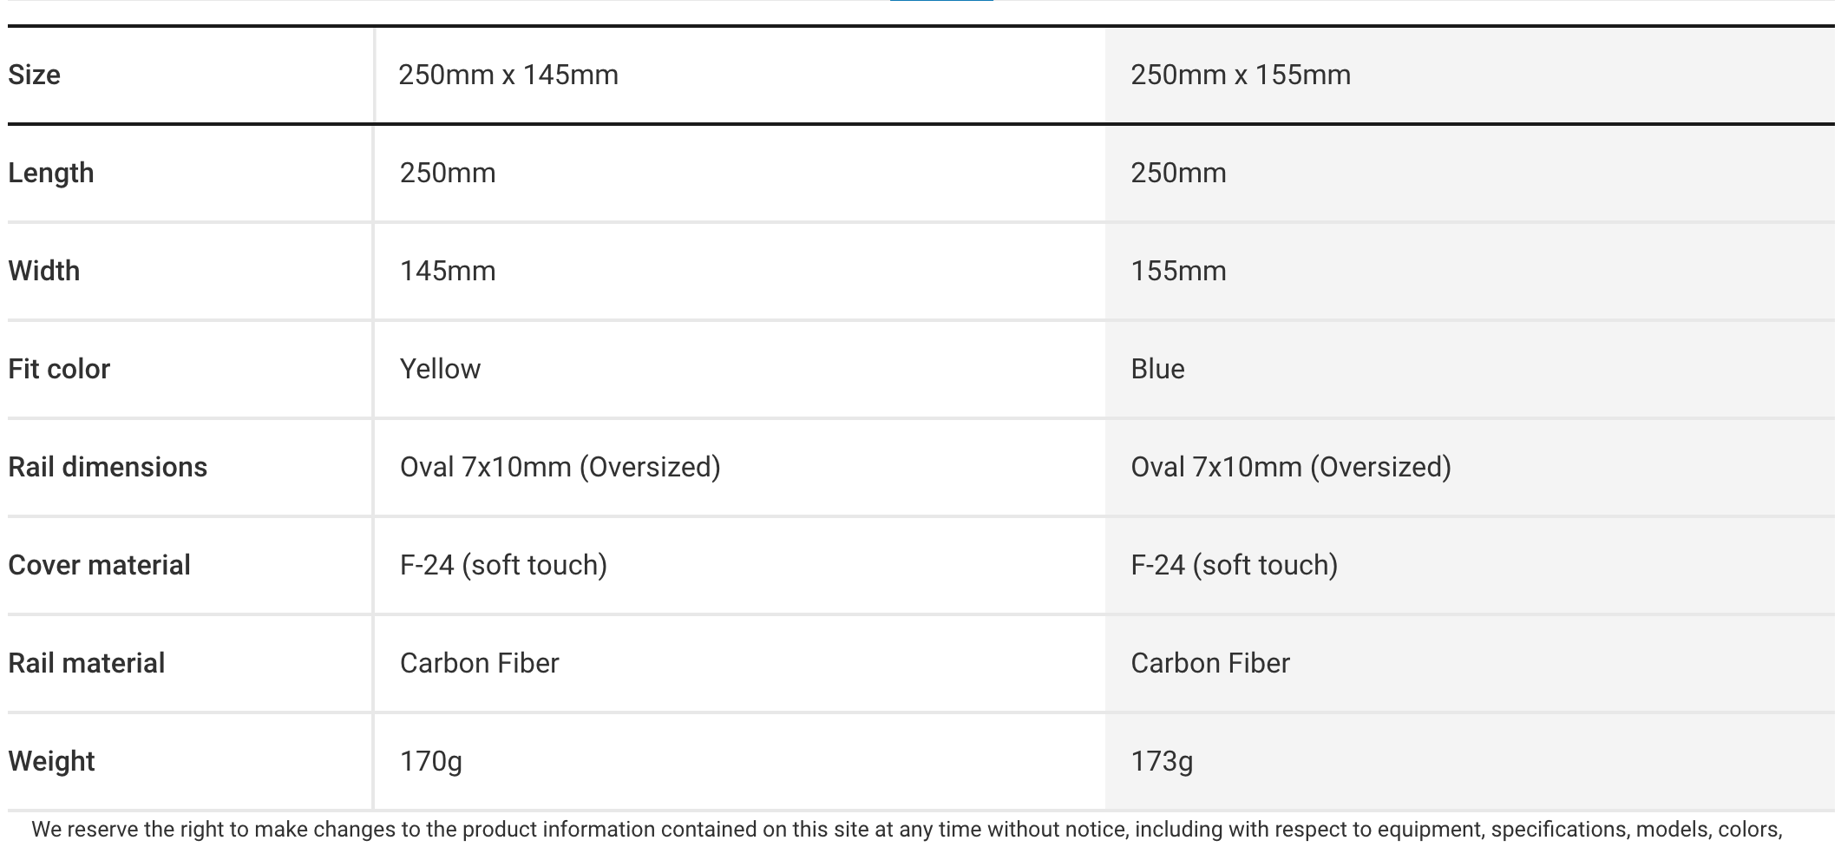Screen dimensions: 1841x847
Task: Select the 145mm width value
Action: point(448,271)
